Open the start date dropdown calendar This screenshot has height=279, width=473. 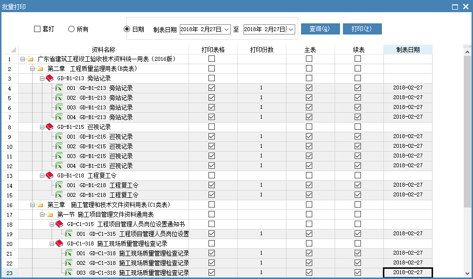[x=227, y=30]
